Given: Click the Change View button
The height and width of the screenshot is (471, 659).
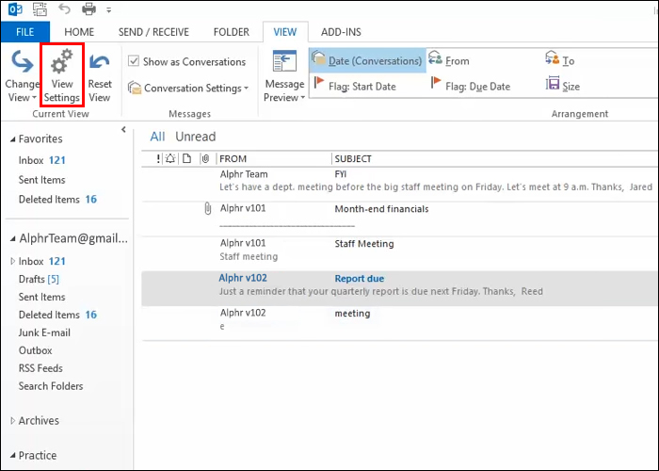Looking at the screenshot, I should [21, 76].
